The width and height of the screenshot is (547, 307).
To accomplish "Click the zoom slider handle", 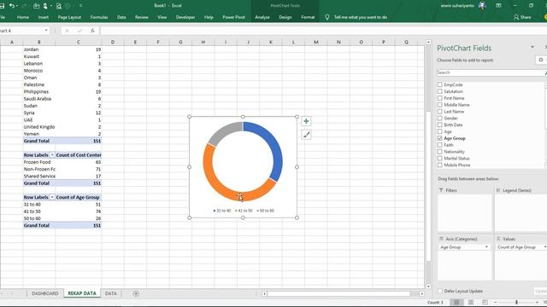I will pyautogui.click(x=516, y=302).
